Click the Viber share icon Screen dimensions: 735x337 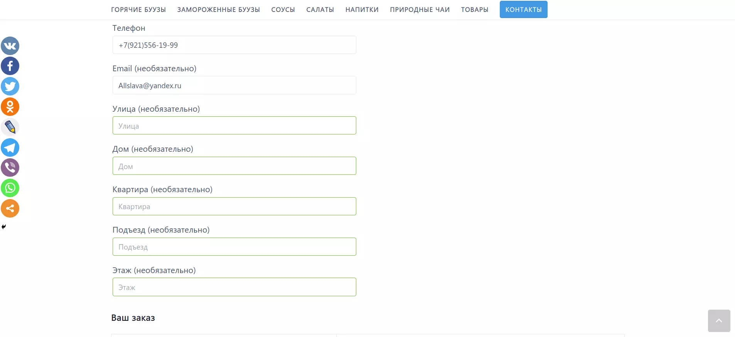[x=10, y=168]
